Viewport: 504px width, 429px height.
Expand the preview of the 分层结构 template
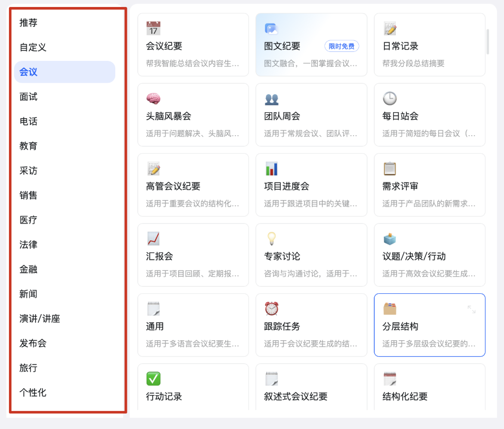472,309
